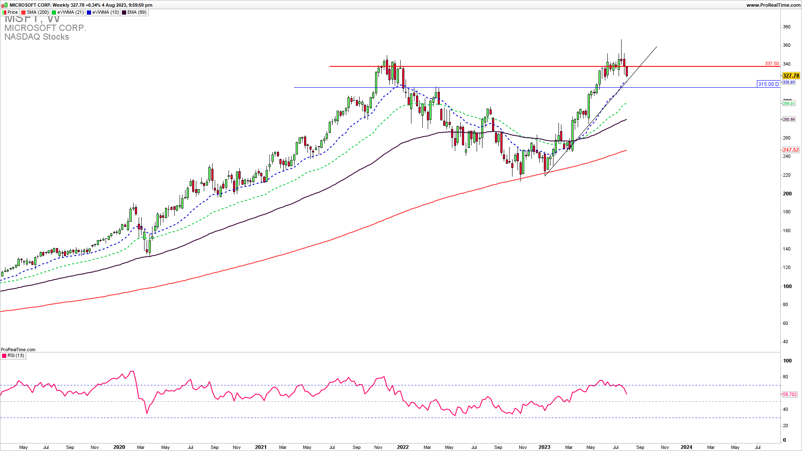
Task: Click the 2024 year label on time axis
Action: click(686, 447)
